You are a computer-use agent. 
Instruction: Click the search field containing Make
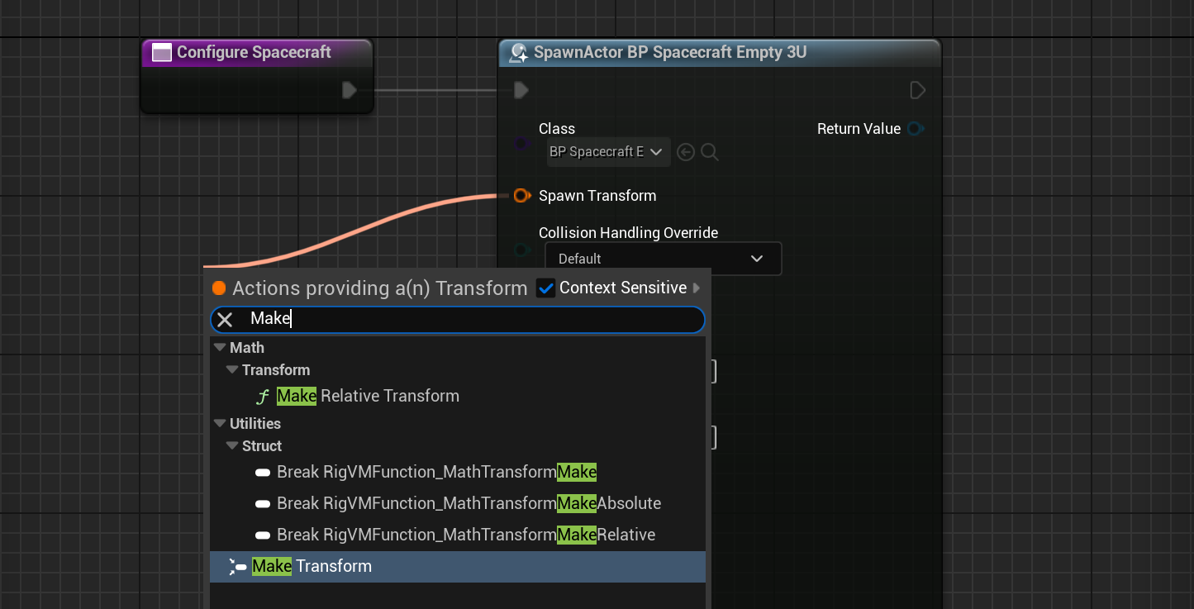458,320
